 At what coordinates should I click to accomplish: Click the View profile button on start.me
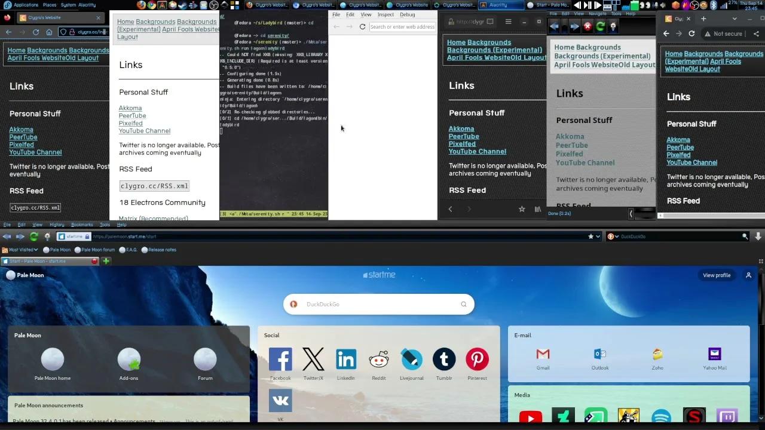tap(716, 275)
